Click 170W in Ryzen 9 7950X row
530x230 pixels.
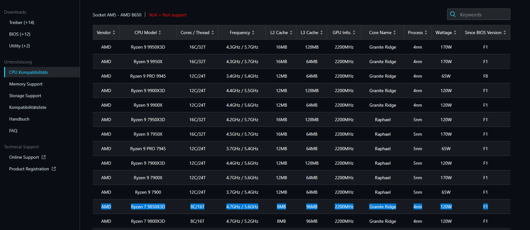446,134
